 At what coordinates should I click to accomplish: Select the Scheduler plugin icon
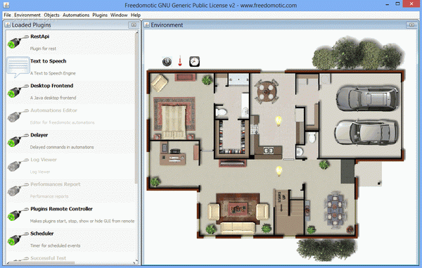pos(18,239)
